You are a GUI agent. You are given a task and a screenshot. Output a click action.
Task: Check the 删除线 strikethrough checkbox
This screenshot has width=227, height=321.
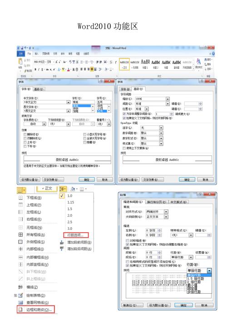(x=25, y=135)
